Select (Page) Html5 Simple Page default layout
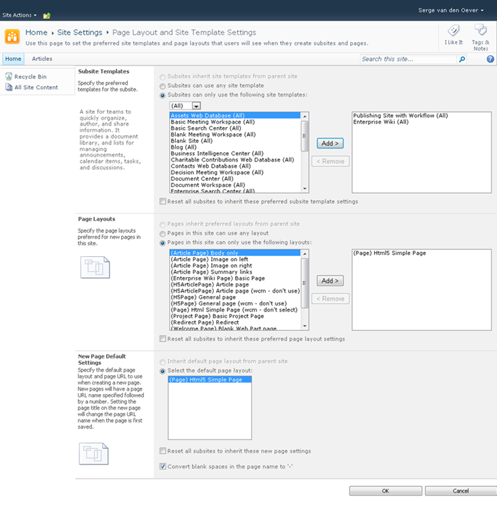497x519 pixels. coord(210,380)
